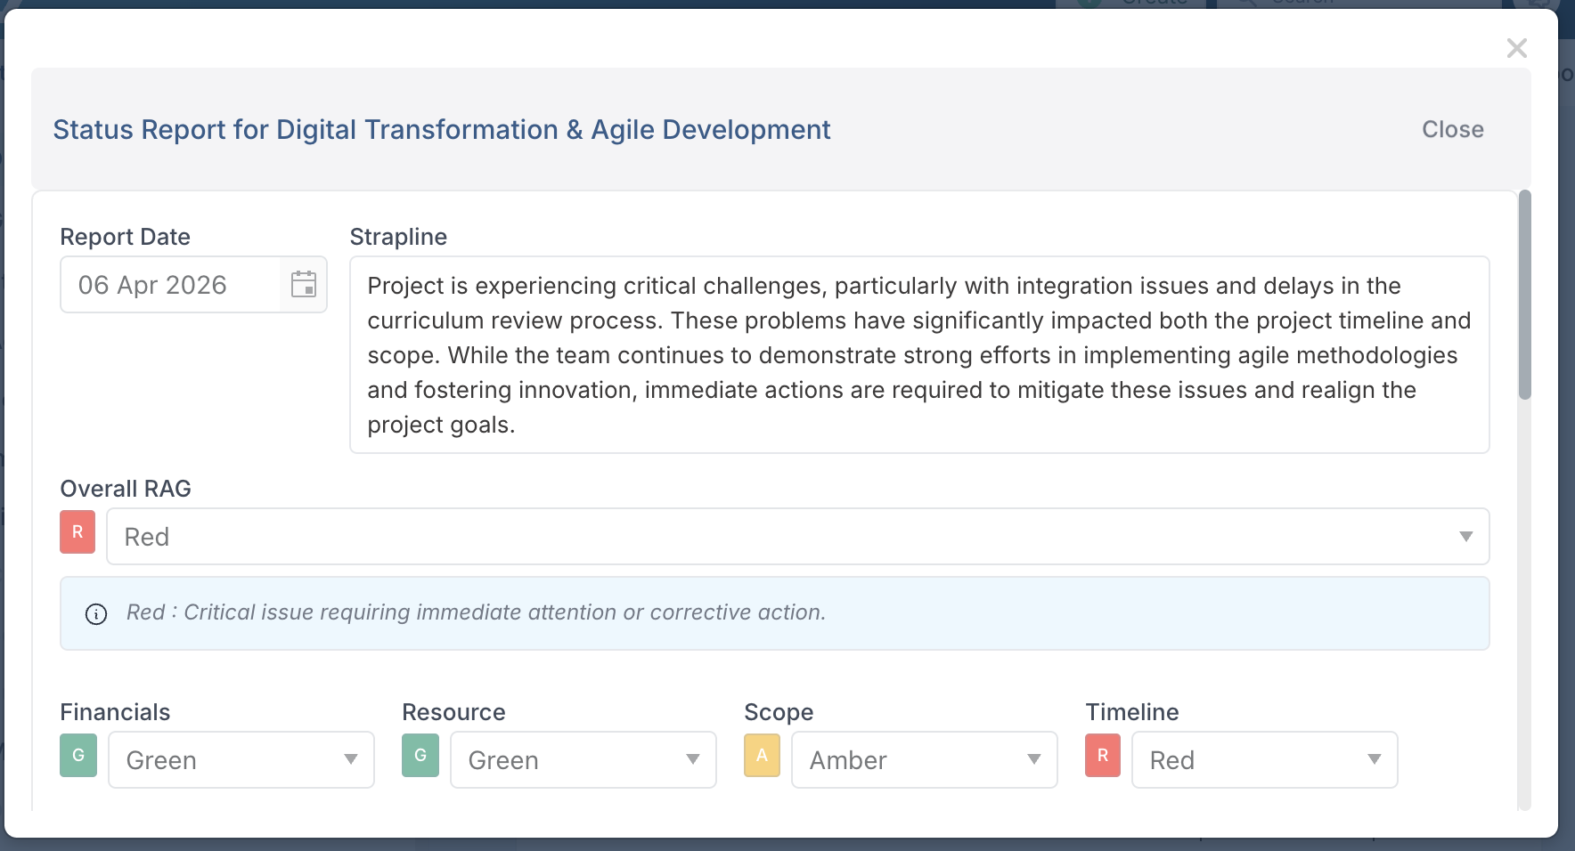1575x851 pixels.
Task: Click the Close text button in the header
Action: (x=1453, y=130)
